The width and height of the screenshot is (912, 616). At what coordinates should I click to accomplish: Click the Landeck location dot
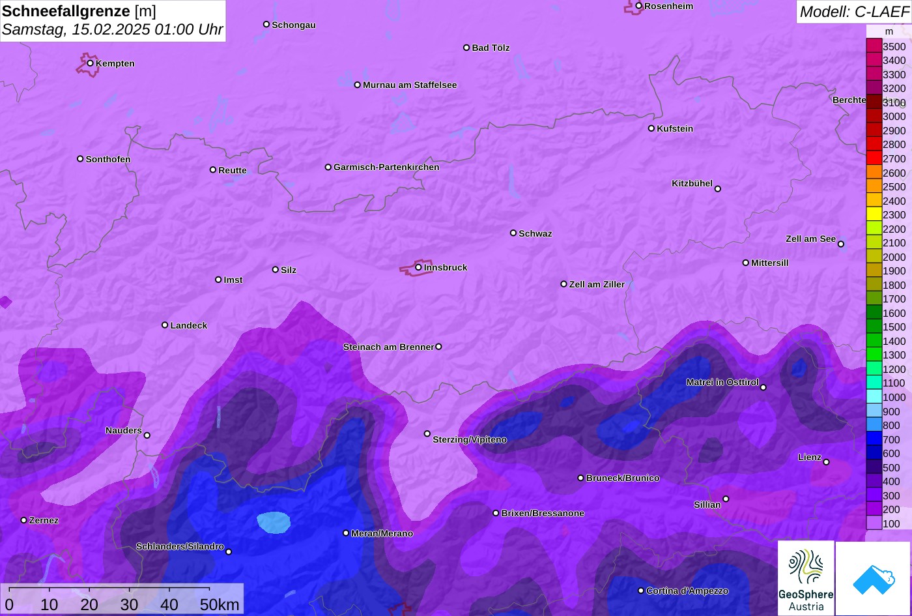pos(165,325)
